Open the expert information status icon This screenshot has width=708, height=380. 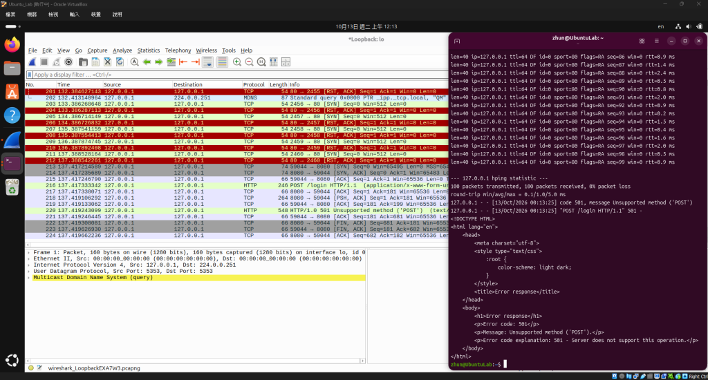point(31,368)
